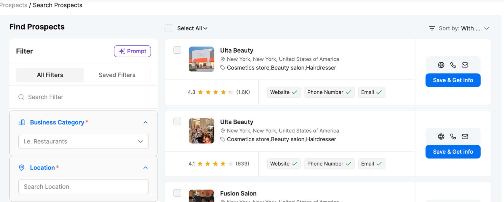504x202 pixels.
Task: Check the Fusion Salon result checkbox
Action: (177, 193)
